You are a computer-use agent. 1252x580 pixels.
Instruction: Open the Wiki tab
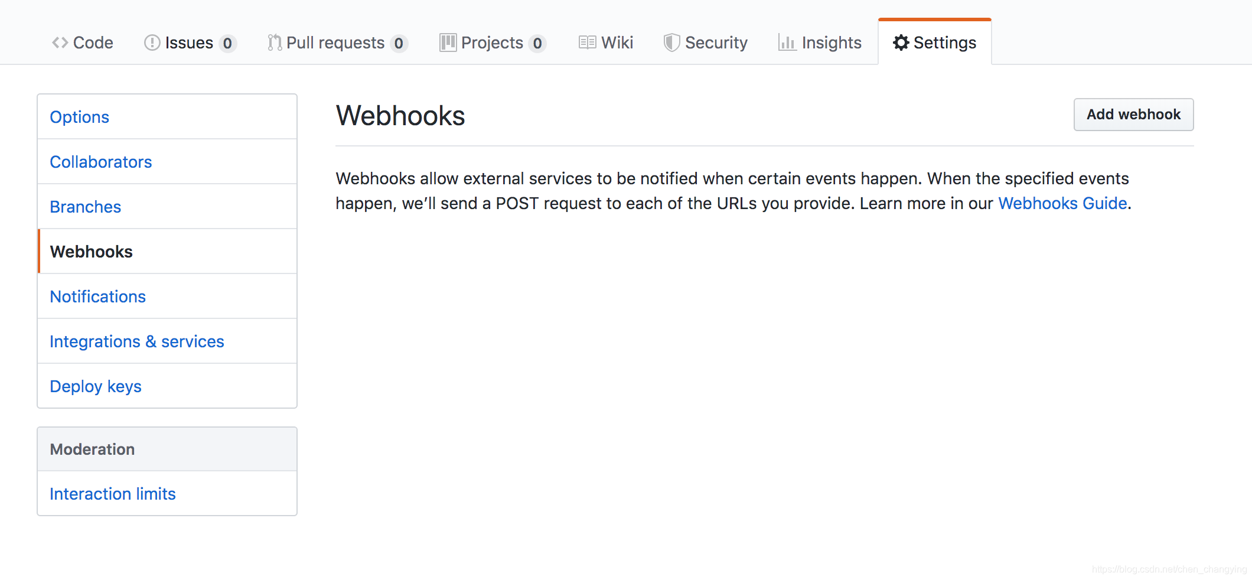click(606, 43)
